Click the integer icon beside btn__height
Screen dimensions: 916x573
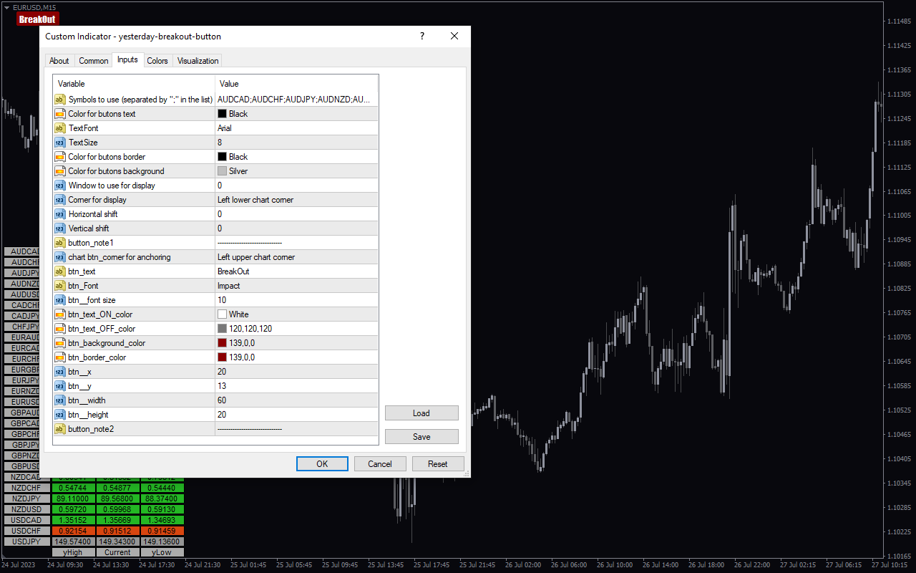pyautogui.click(x=60, y=415)
